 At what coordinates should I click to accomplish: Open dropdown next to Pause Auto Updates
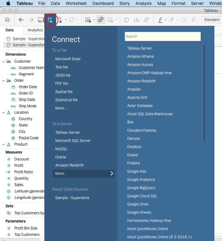click(66, 20)
